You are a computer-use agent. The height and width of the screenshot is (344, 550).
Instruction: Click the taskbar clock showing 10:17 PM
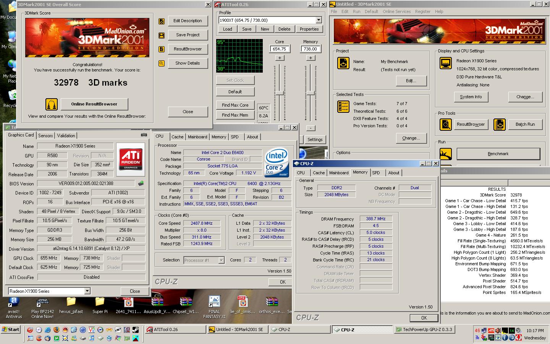coord(535,331)
